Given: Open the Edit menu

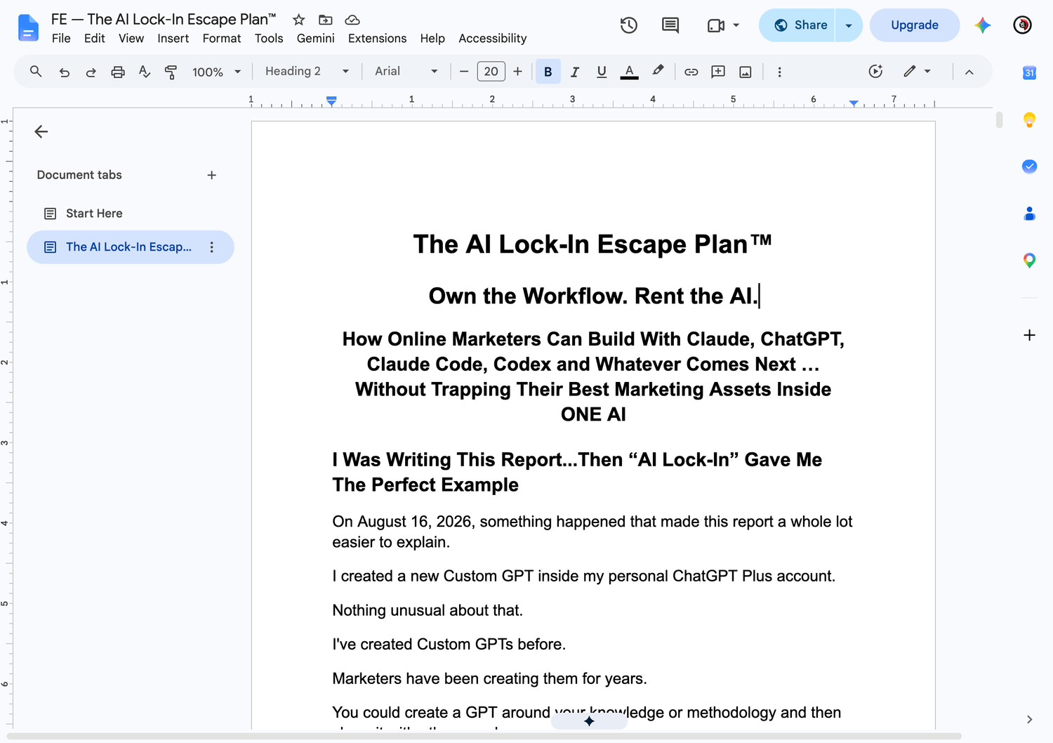Looking at the screenshot, I should click(x=94, y=39).
